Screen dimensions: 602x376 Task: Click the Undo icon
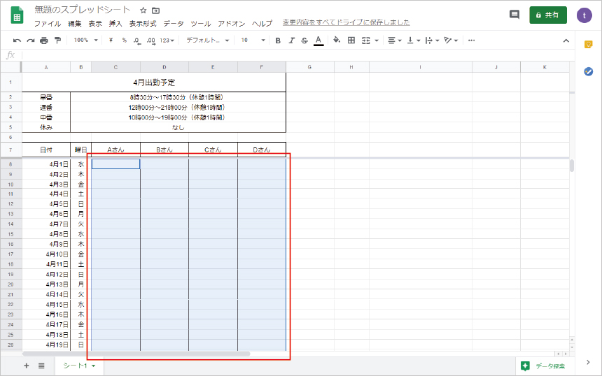click(17, 41)
